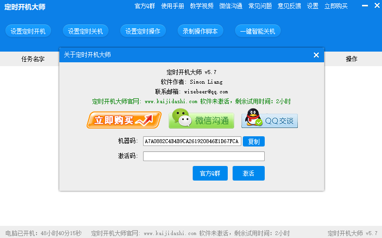Click the 录制操作脚本 button
The image size is (382, 238).
(x=200, y=31)
